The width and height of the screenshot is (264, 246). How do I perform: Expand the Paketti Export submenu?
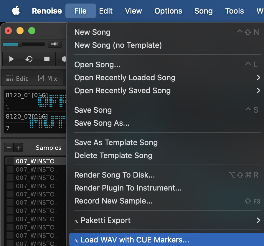[x=258, y=220]
